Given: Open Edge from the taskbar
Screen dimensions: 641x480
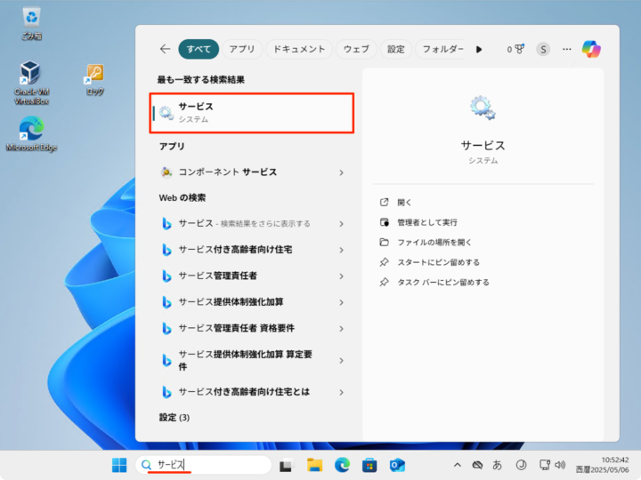Looking at the screenshot, I should pyautogui.click(x=342, y=465).
